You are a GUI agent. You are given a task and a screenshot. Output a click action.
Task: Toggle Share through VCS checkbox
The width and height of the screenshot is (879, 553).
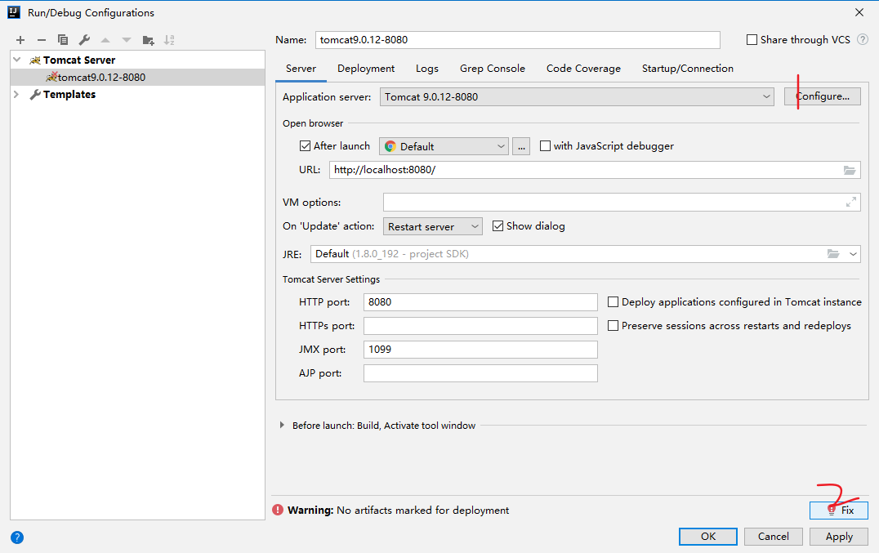point(752,40)
